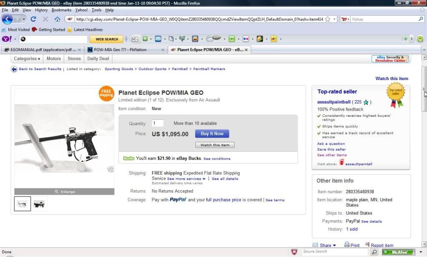The width and height of the screenshot is (427, 257).
Task: Open the weather cloud toolbar icon
Action: [213, 38]
